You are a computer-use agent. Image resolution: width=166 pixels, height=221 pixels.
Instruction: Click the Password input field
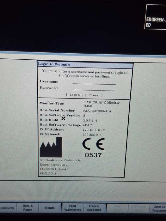(x=94, y=88)
